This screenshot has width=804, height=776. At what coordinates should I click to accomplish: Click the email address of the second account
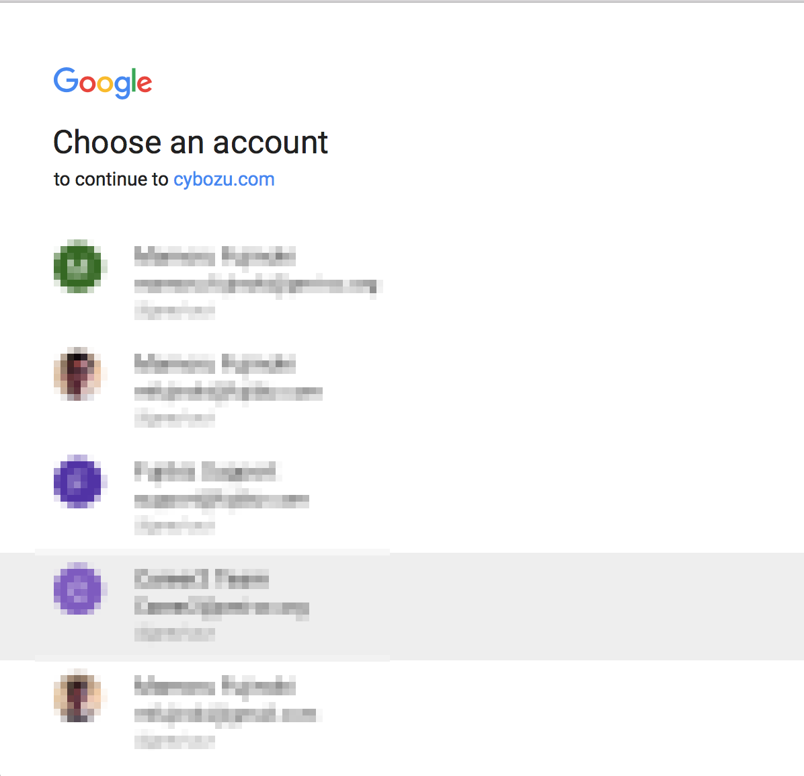click(x=229, y=392)
